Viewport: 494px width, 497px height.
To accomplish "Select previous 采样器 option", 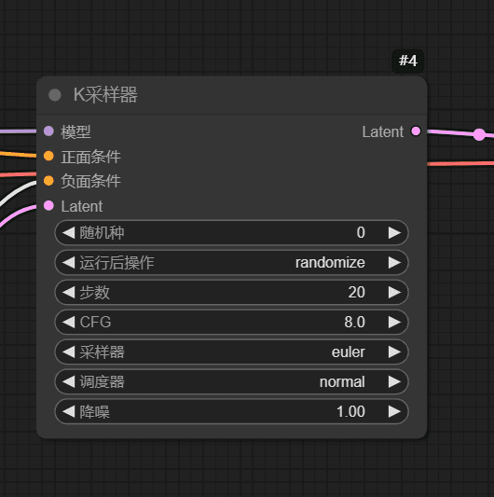I will [68, 352].
